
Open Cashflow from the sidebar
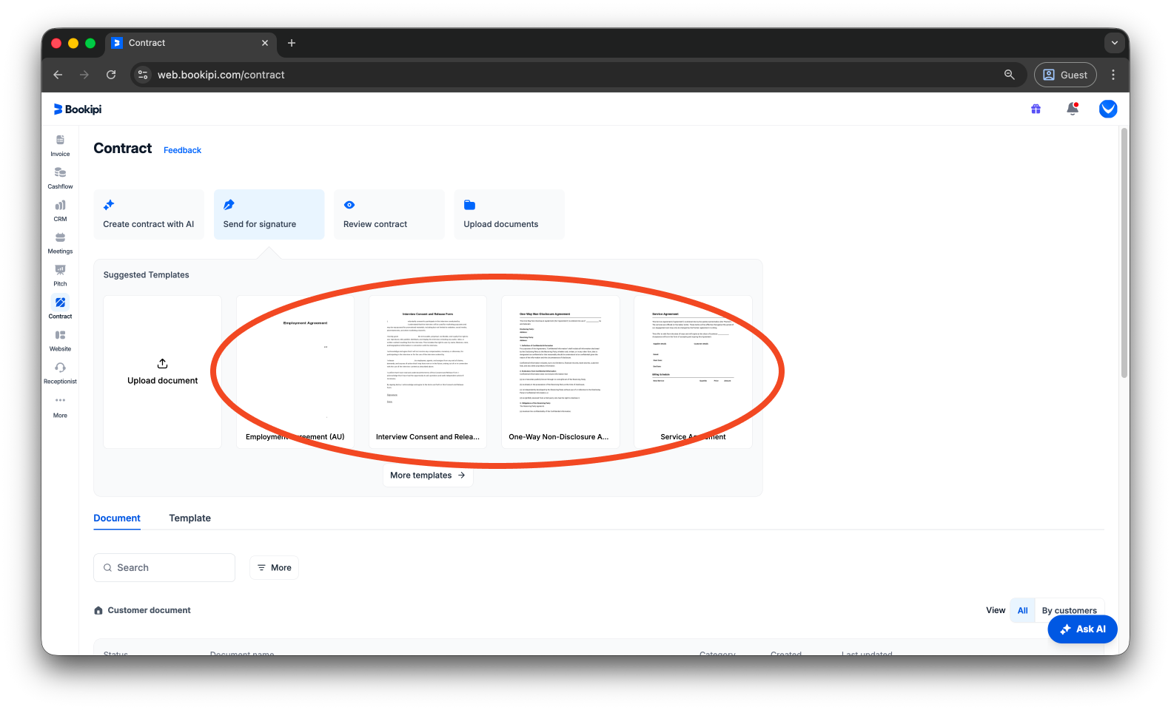pos(60,178)
